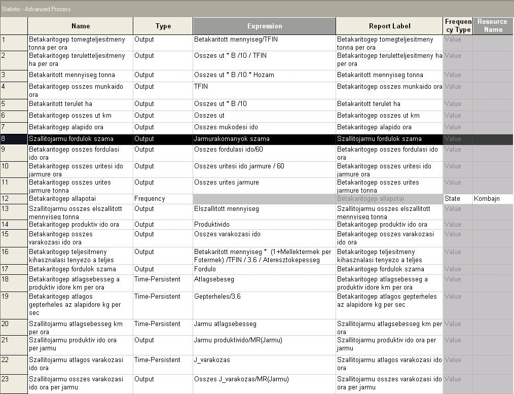Click expression 'Osszes urites jarmure'
This screenshot has width=514, height=394.
(x=264, y=186)
